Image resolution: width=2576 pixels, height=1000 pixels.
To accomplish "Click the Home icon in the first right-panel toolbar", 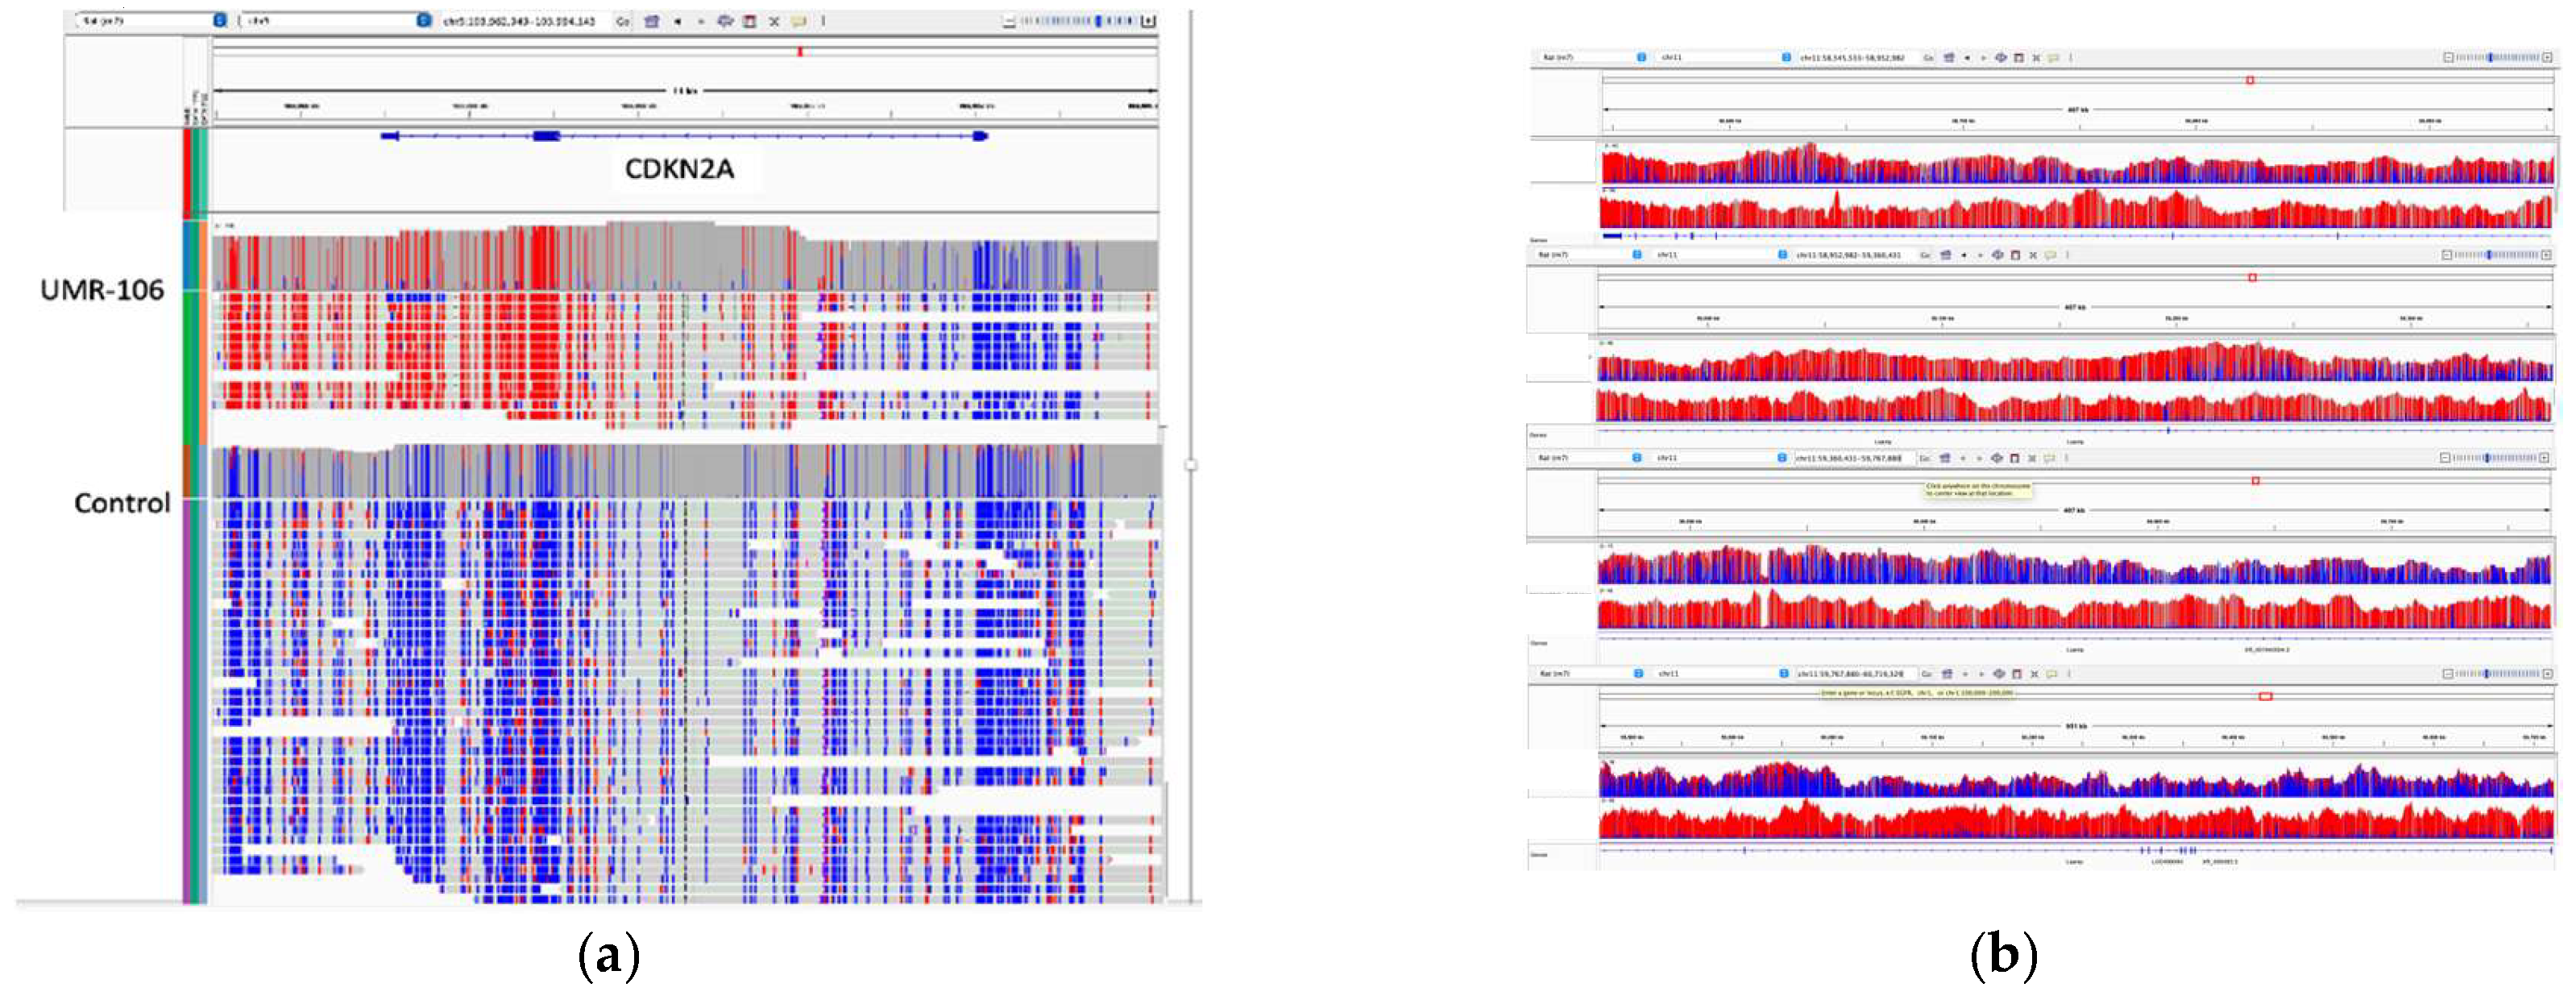I will (1949, 60).
